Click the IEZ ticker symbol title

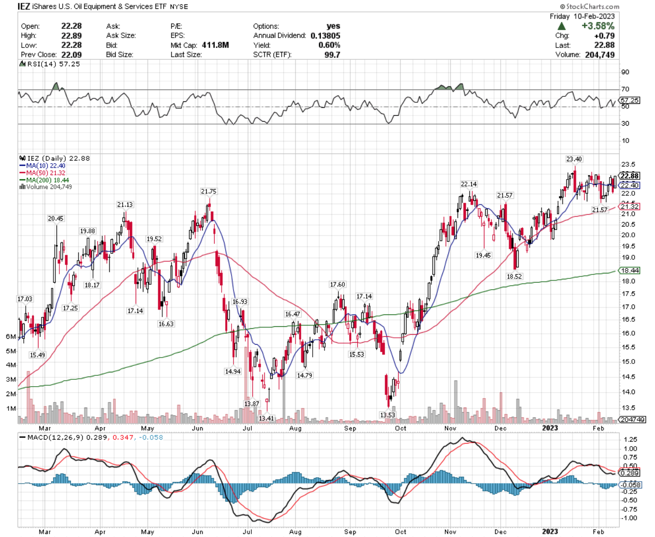point(24,6)
